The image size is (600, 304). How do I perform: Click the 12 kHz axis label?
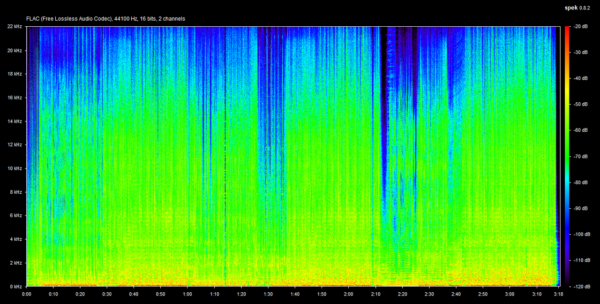tap(15, 144)
